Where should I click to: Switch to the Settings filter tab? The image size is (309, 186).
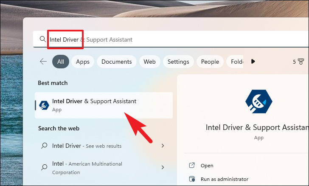[x=178, y=62]
